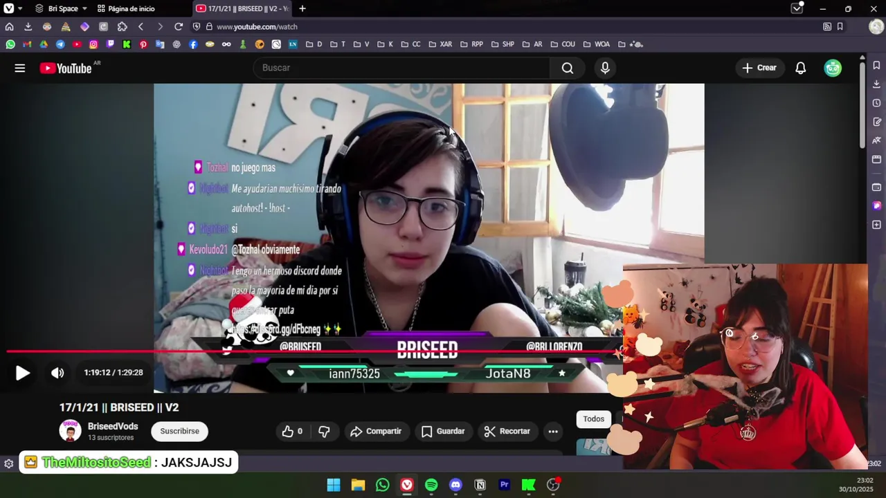The height and width of the screenshot is (498, 886).
Task: Open BriseedVods channel avatar
Action: pyautogui.click(x=70, y=431)
